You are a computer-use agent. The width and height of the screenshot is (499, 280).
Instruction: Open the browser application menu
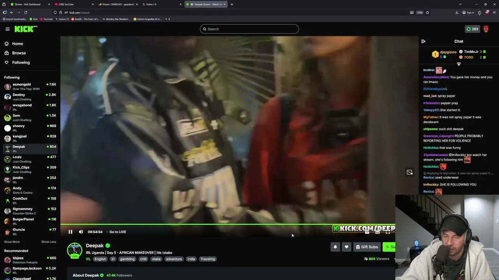pyautogui.click(x=494, y=12)
